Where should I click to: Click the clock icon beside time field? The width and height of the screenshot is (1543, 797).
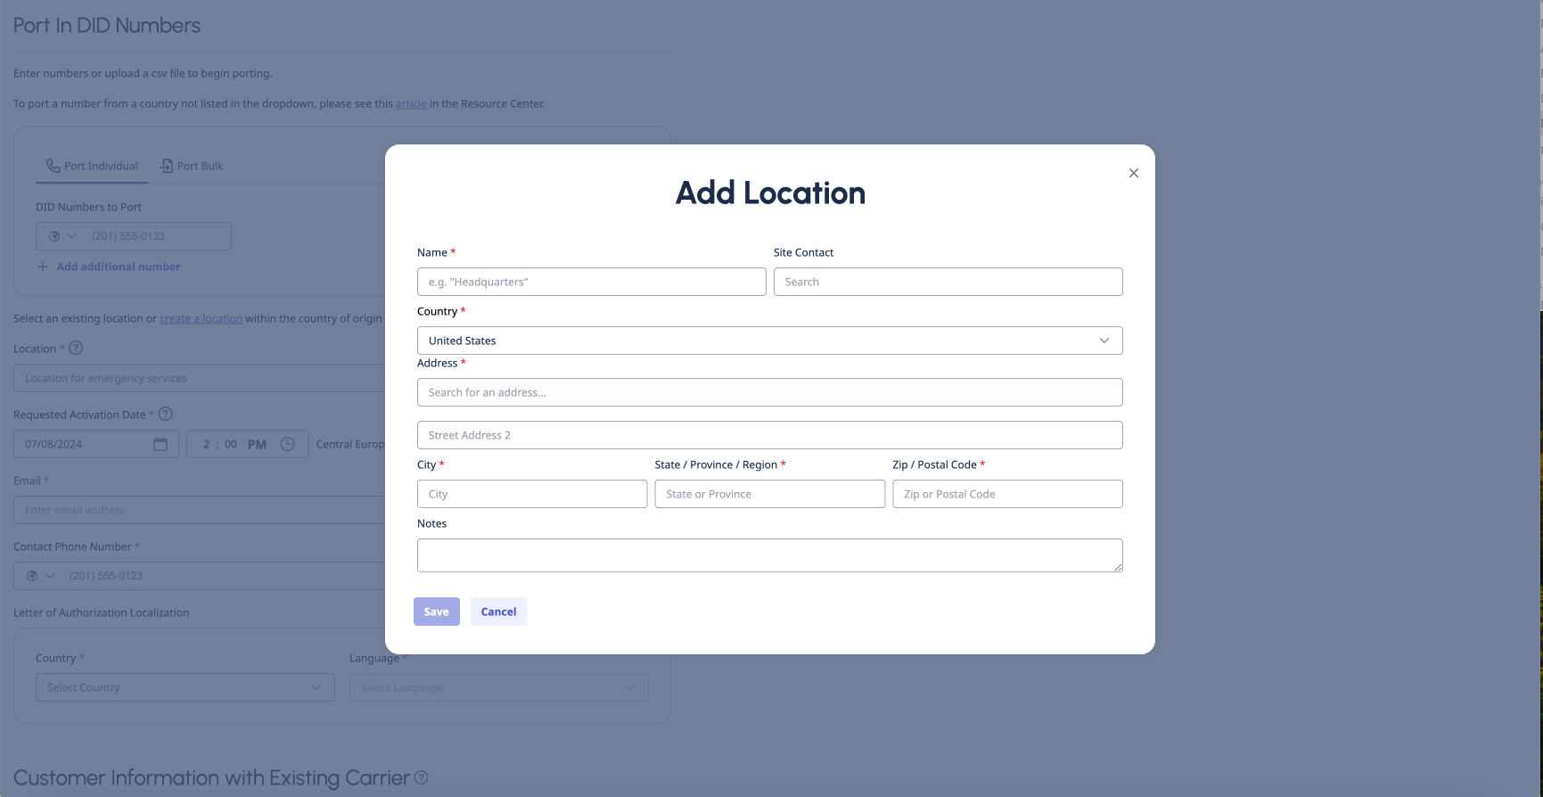(287, 444)
